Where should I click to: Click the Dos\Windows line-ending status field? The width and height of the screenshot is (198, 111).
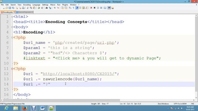(163, 104)
